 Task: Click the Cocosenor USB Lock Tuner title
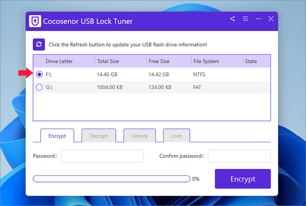[x=88, y=21]
